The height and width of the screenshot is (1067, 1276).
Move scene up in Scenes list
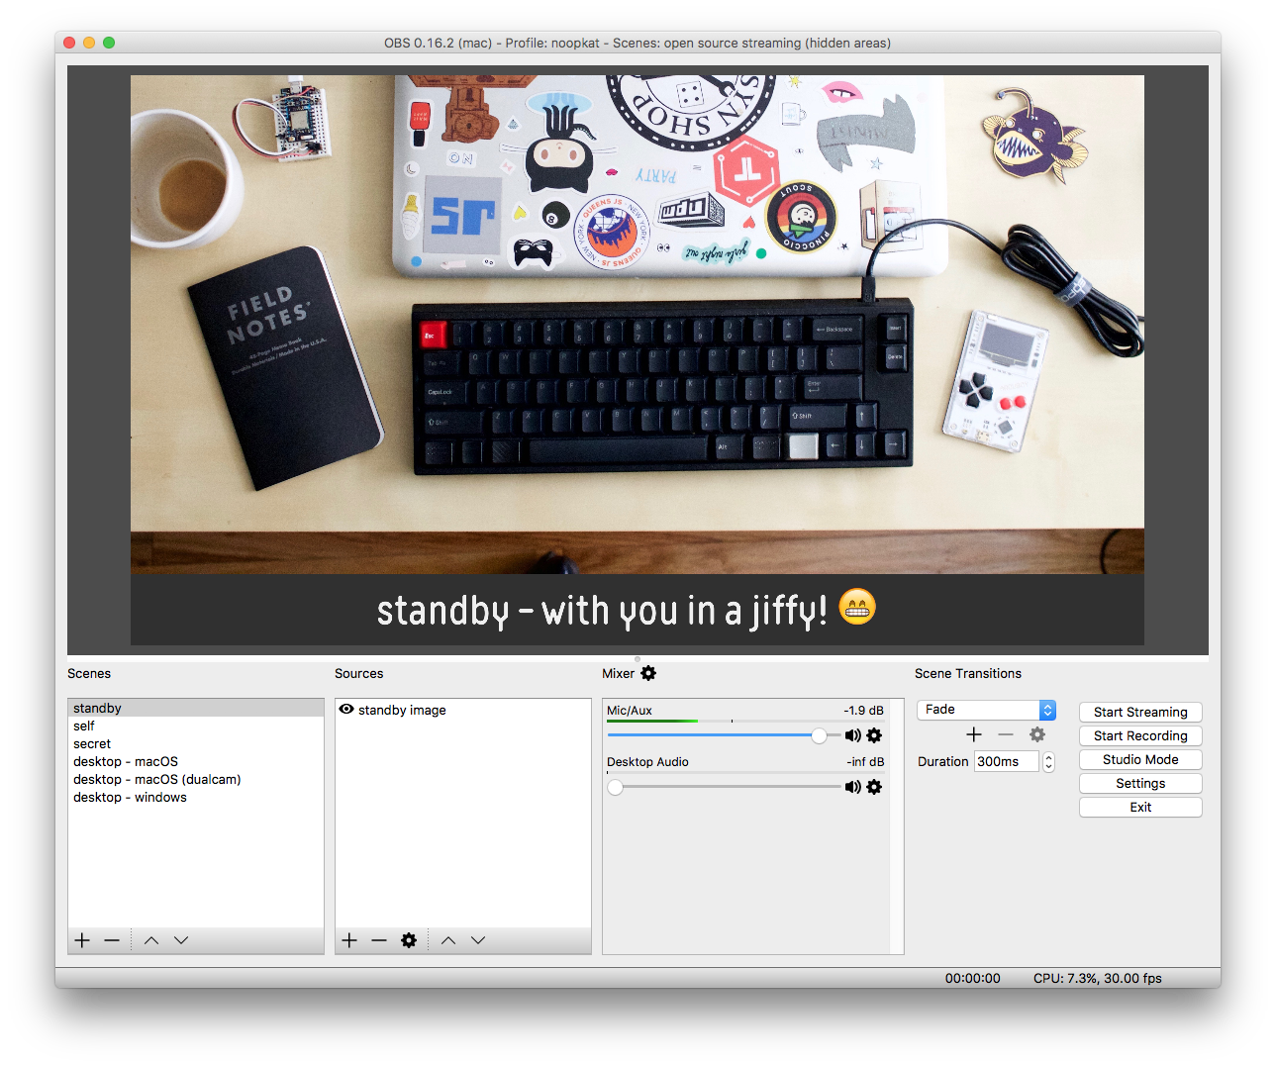point(151,940)
